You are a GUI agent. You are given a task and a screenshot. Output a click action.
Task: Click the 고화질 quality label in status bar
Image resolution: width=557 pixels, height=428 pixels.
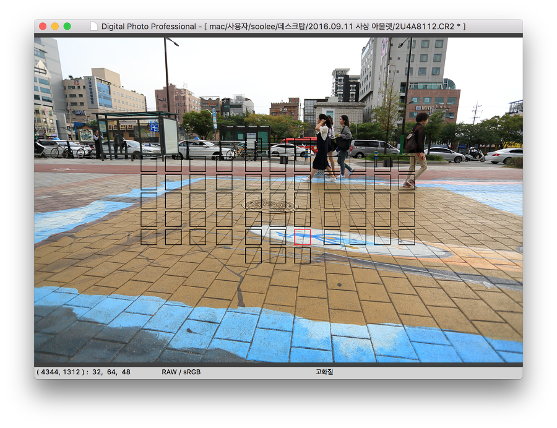coord(324,372)
